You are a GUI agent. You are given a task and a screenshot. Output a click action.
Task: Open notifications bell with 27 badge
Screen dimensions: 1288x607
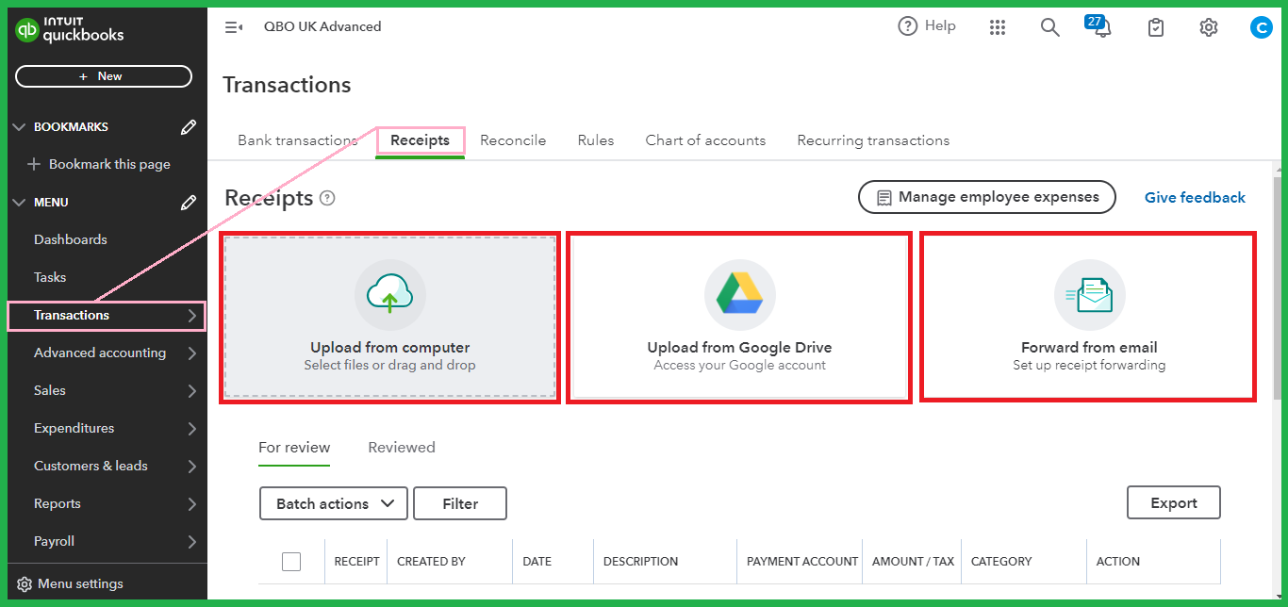coord(1099,27)
